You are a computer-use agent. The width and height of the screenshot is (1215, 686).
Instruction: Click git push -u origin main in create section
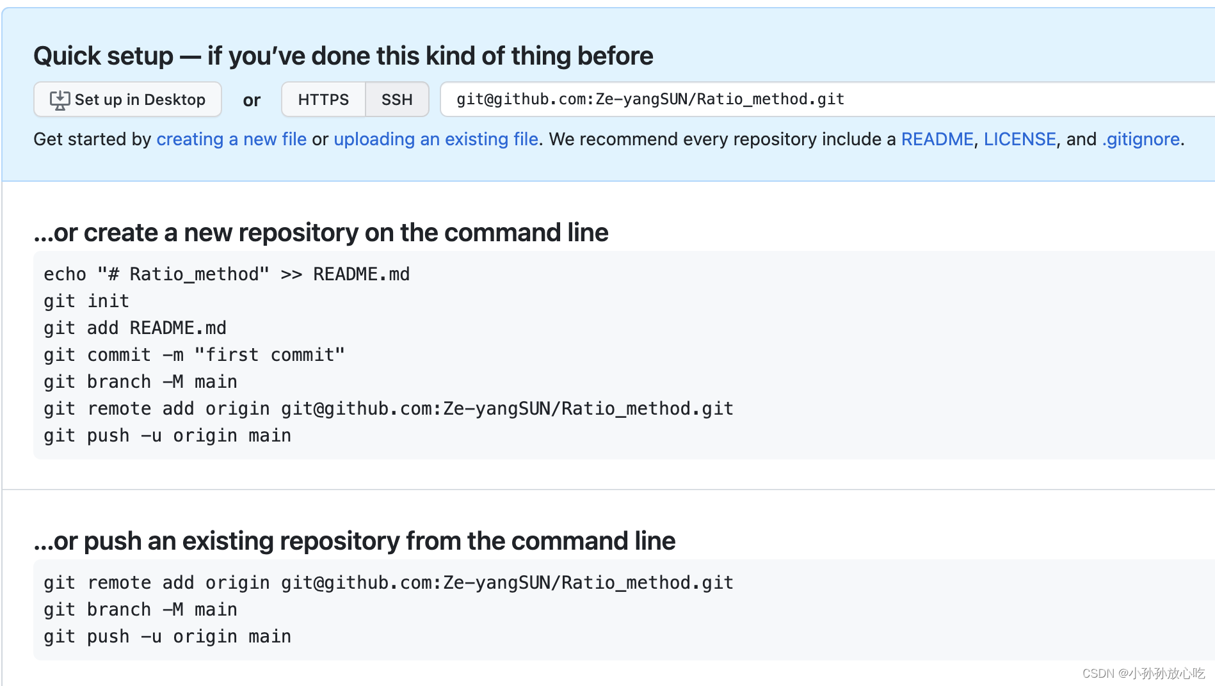pos(168,435)
